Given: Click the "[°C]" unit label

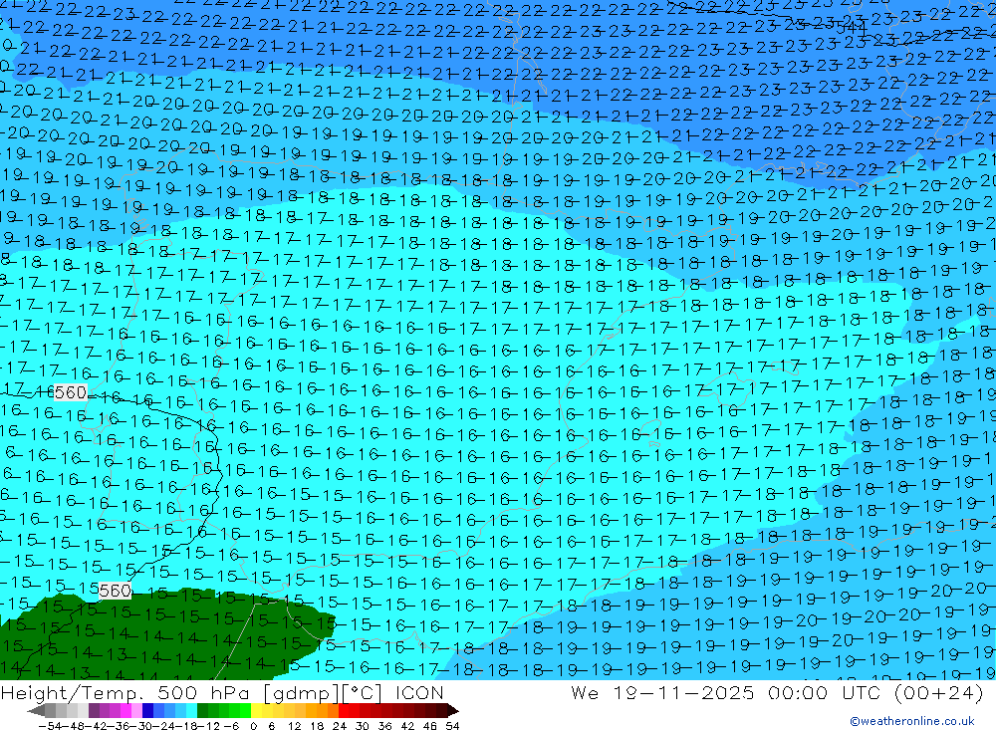Looking at the screenshot, I should click(x=363, y=694).
